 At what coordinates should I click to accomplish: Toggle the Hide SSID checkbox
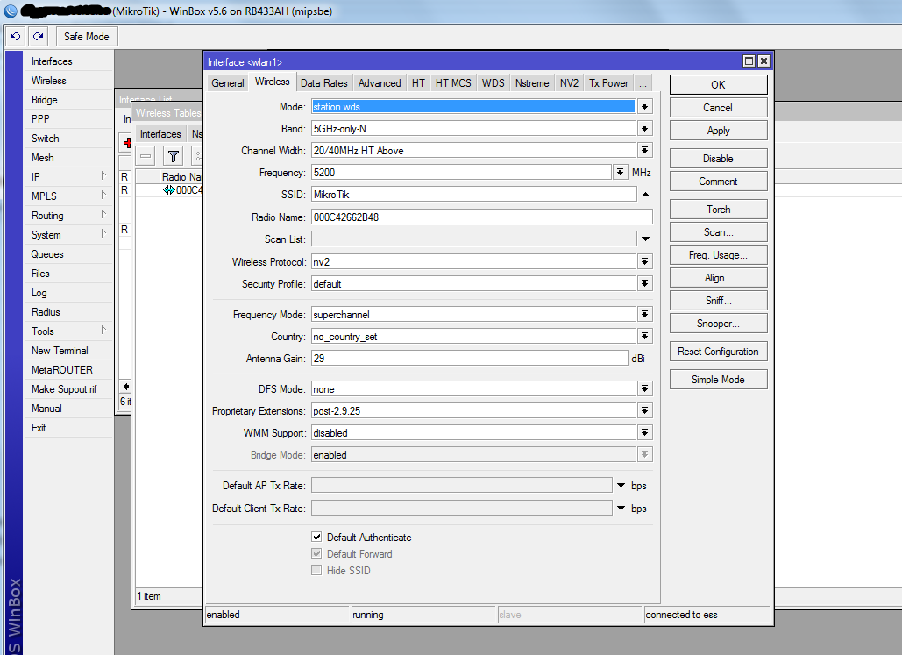(x=316, y=570)
